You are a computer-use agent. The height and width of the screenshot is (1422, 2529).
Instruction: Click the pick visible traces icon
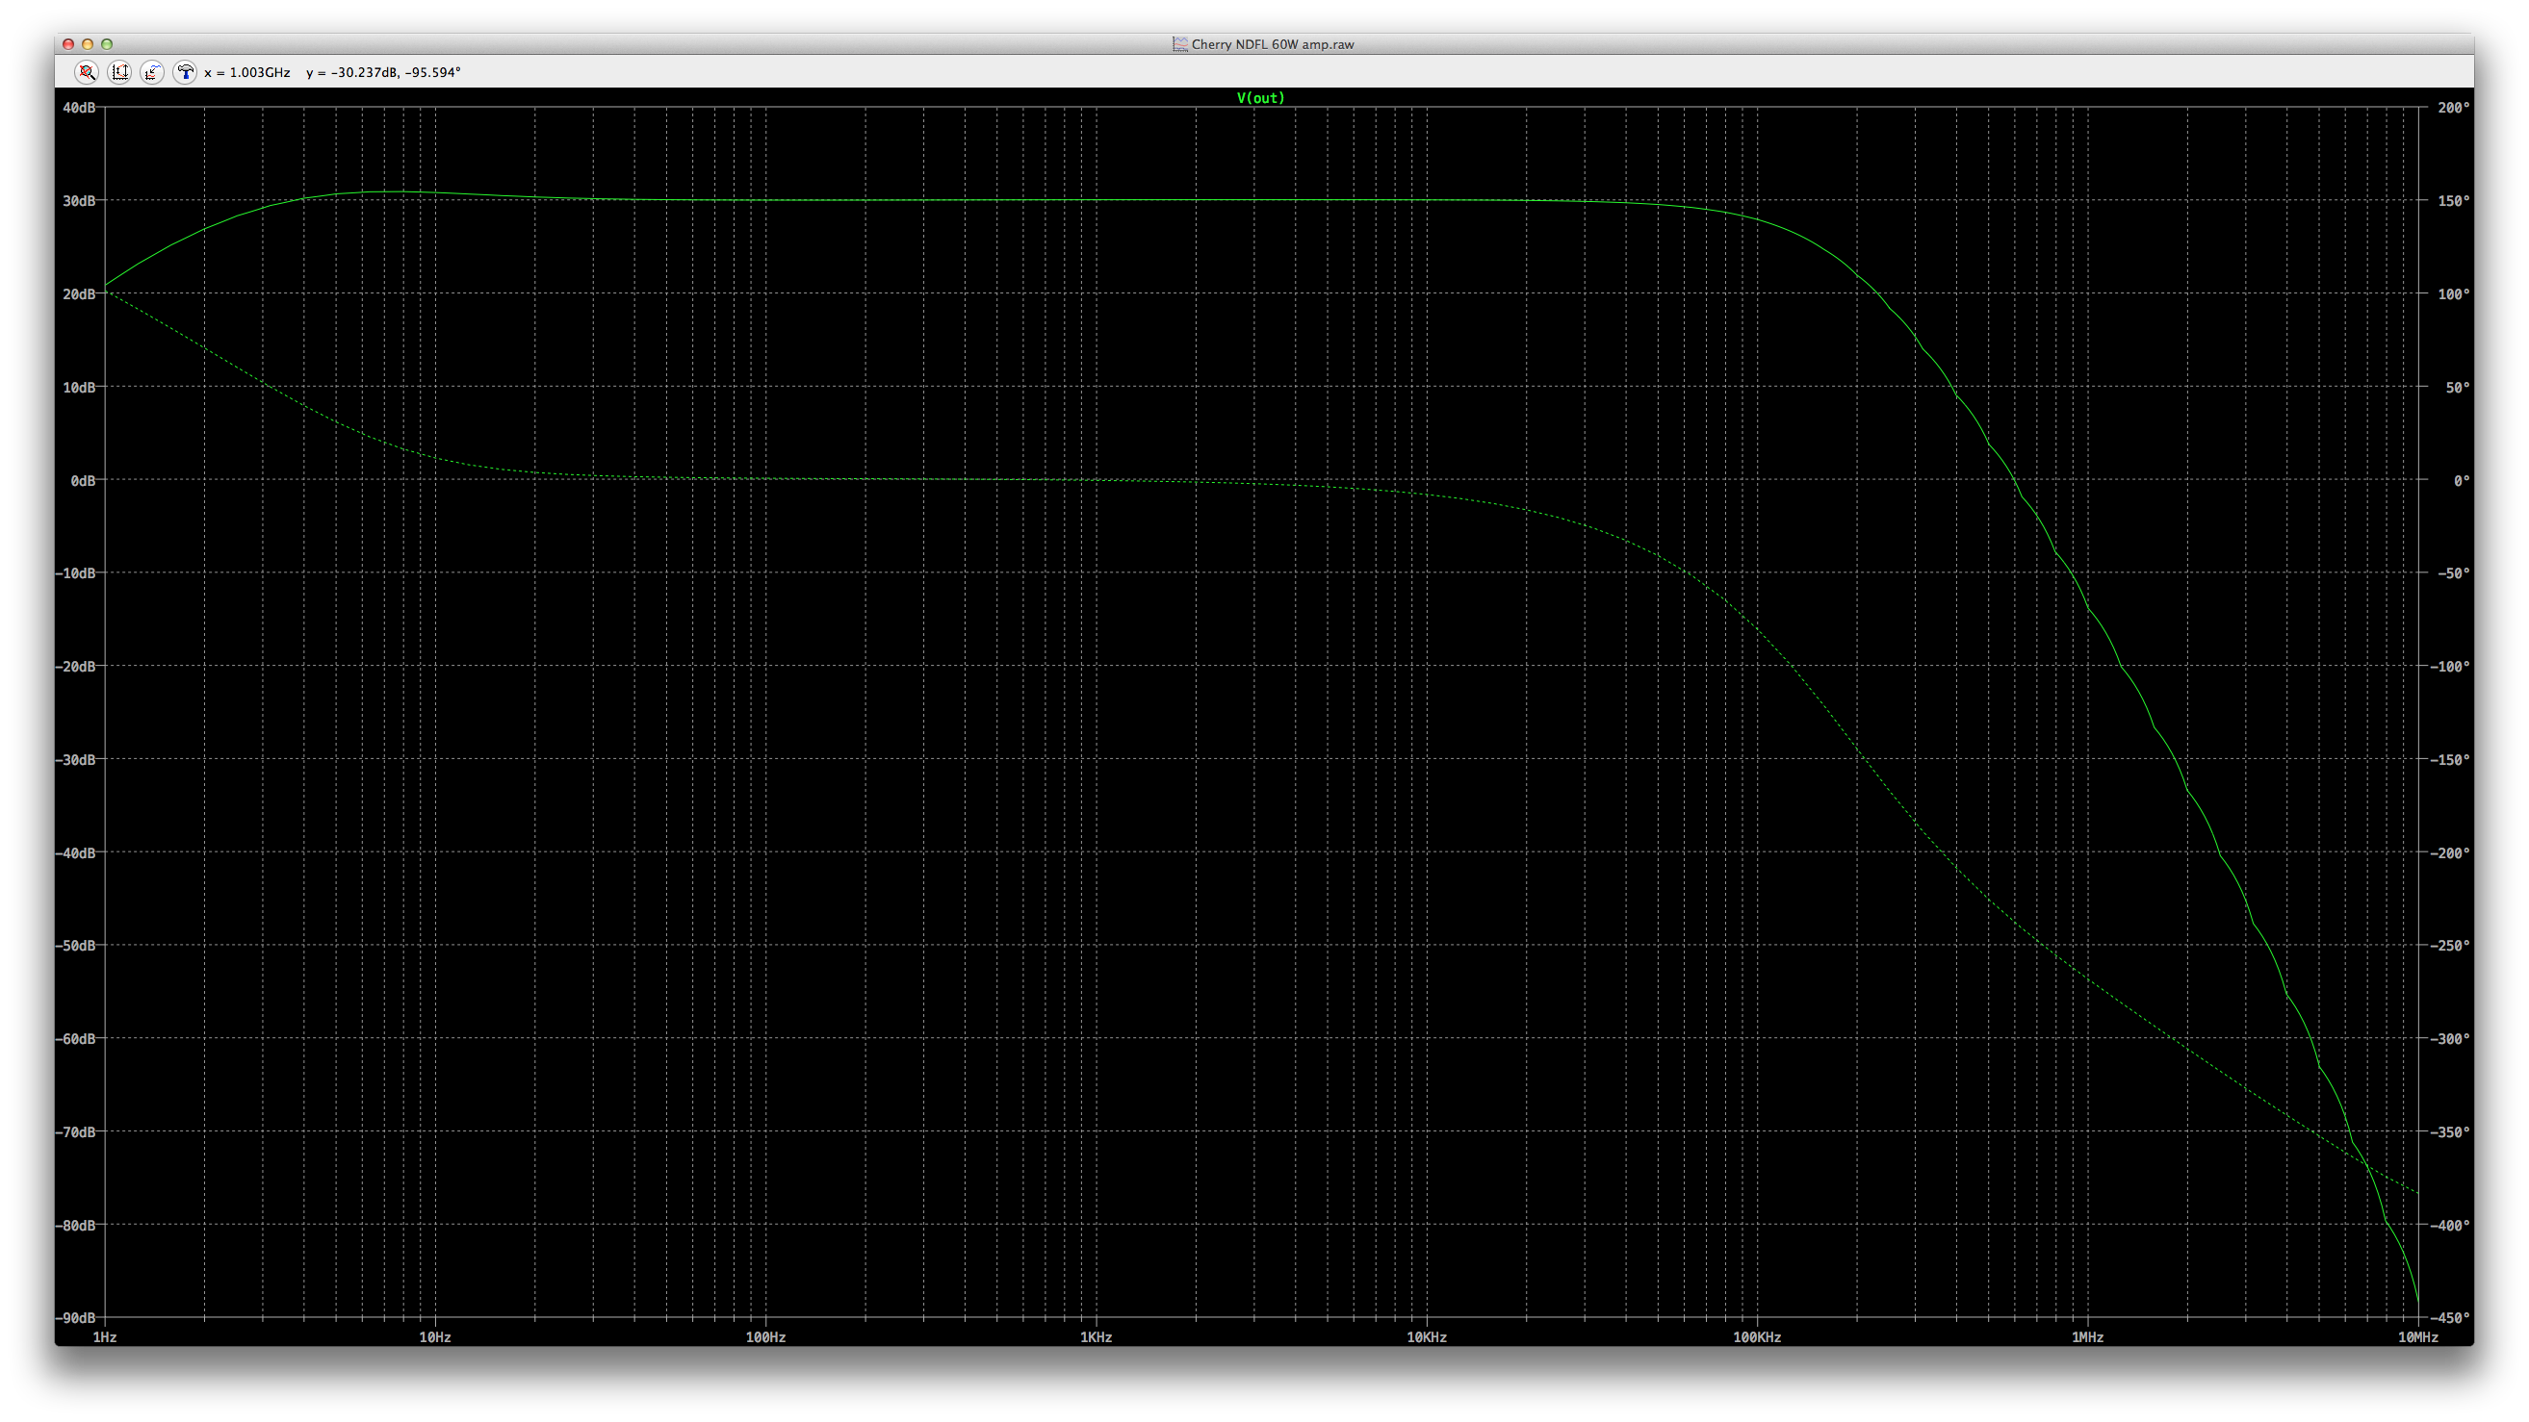152,71
